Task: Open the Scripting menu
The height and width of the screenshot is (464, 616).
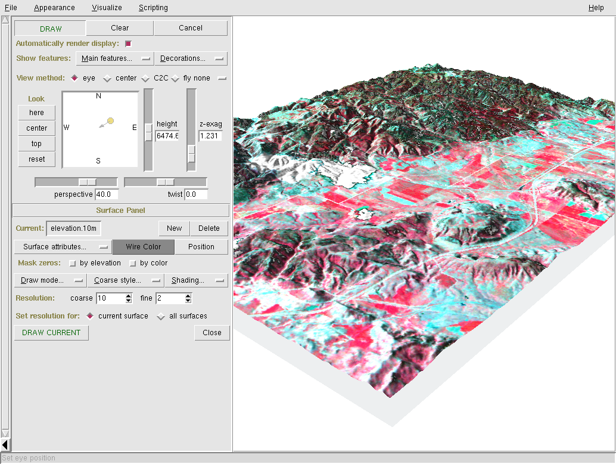Action: 153,8
